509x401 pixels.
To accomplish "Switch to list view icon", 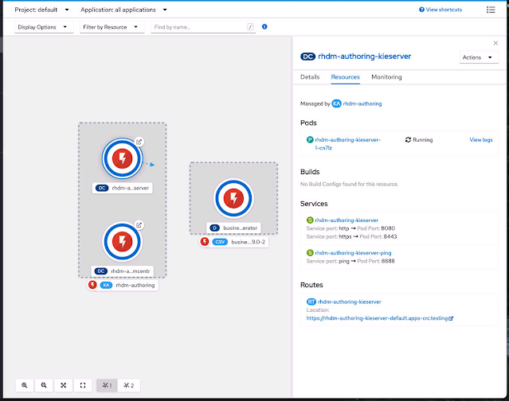I will coord(491,10).
